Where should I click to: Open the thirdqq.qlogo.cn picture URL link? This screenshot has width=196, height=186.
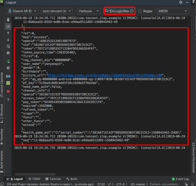105,75
